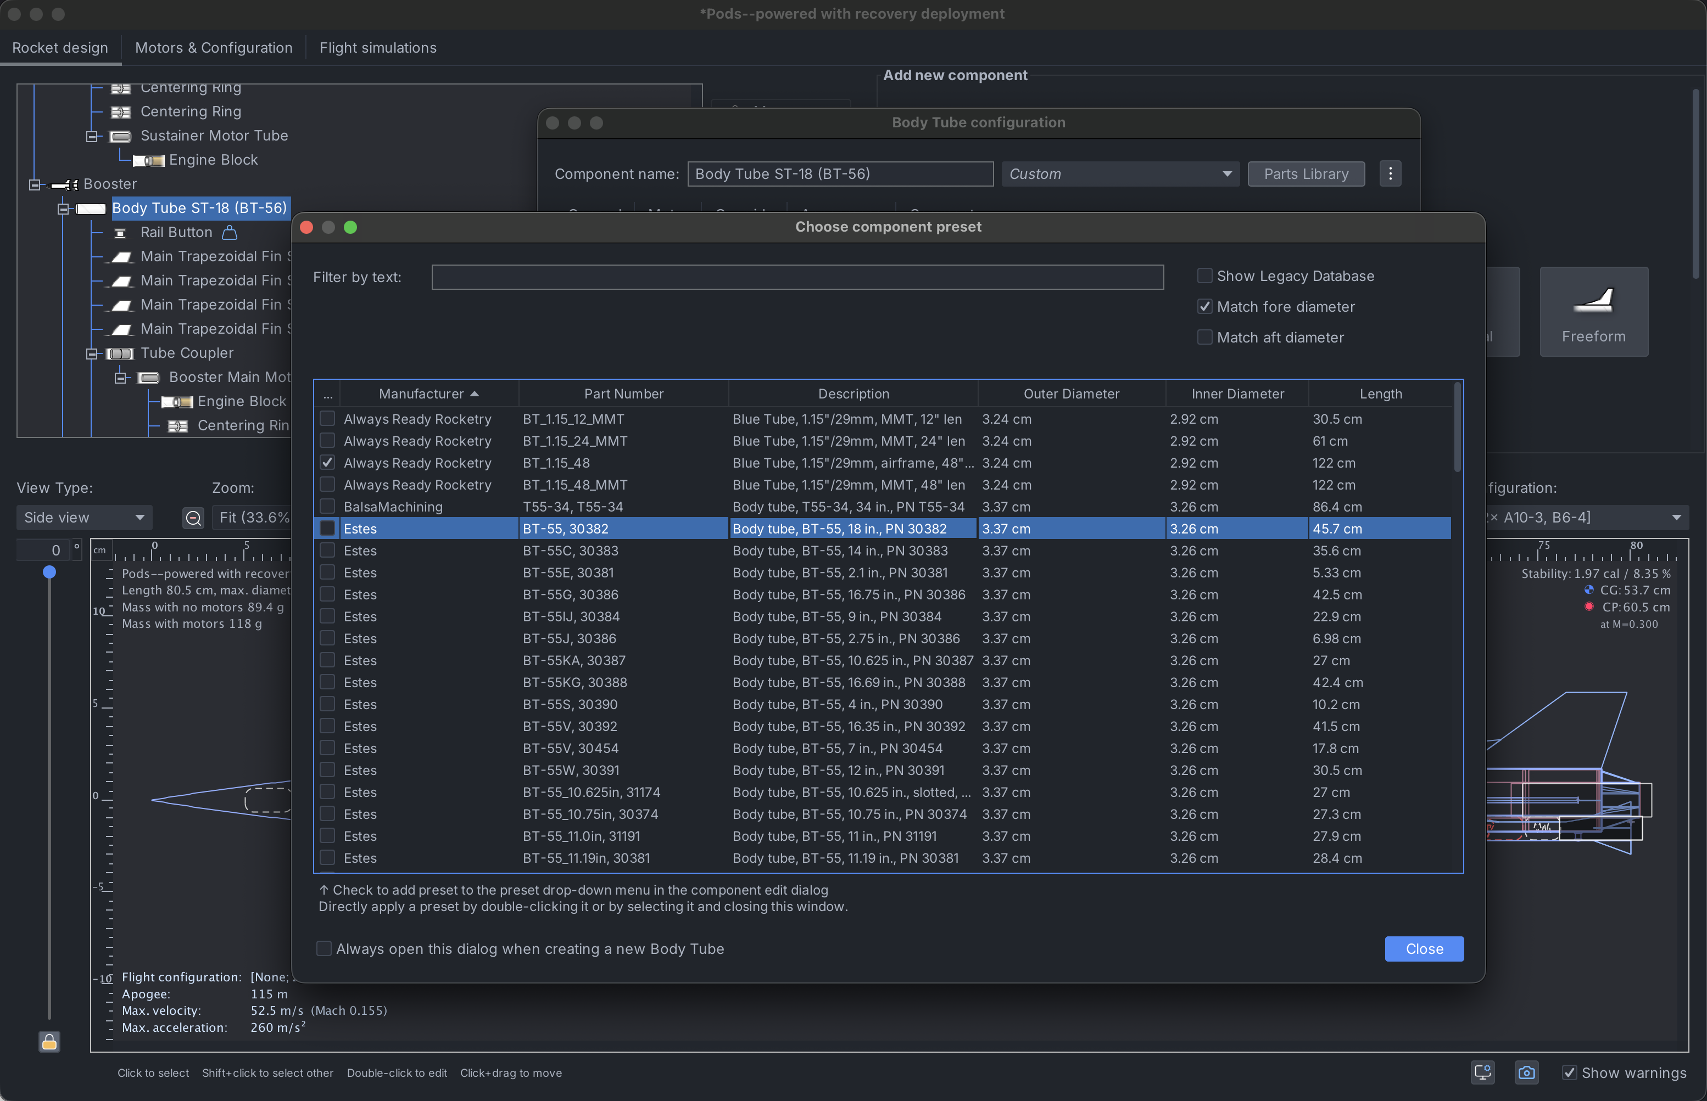Click the Close button in the preset dialog
The image size is (1707, 1101).
pyautogui.click(x=1424, y=949)
